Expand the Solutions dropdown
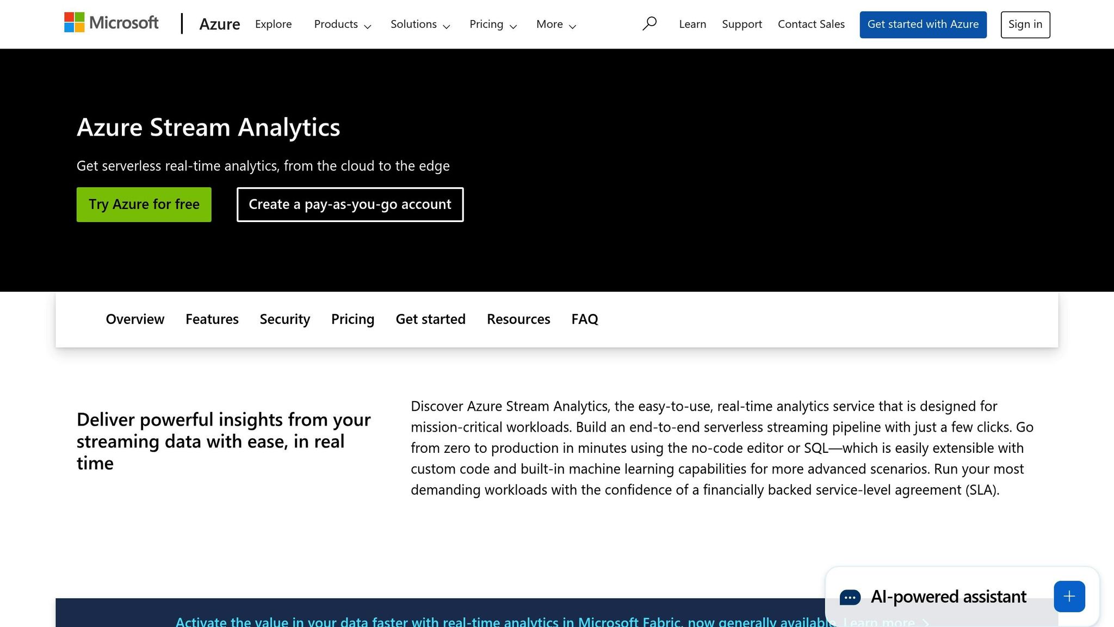1114x627 pixels. tap(419, 24)
